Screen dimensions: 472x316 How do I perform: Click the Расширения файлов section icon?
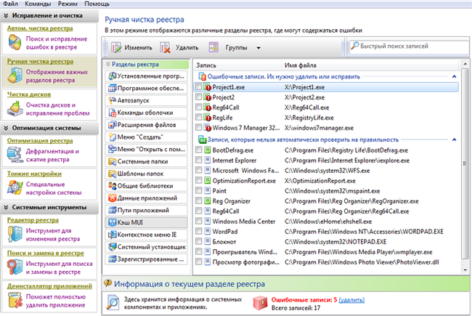coord(113,125)
